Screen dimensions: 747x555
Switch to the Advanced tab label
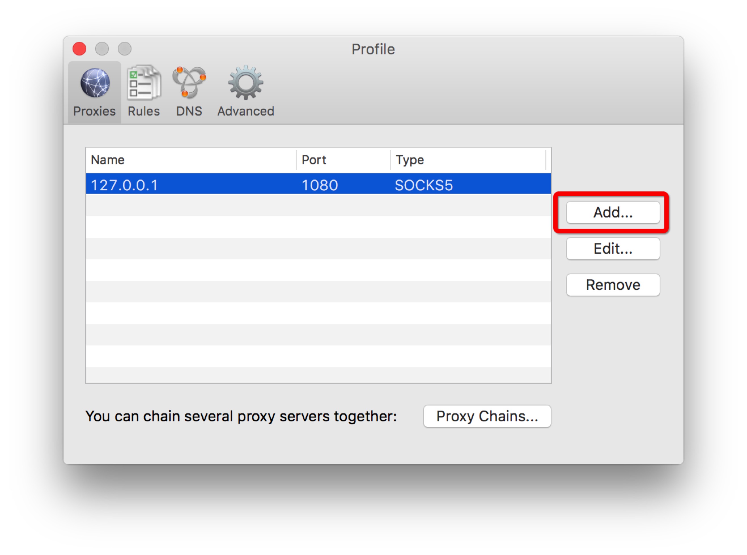(245, 111)
